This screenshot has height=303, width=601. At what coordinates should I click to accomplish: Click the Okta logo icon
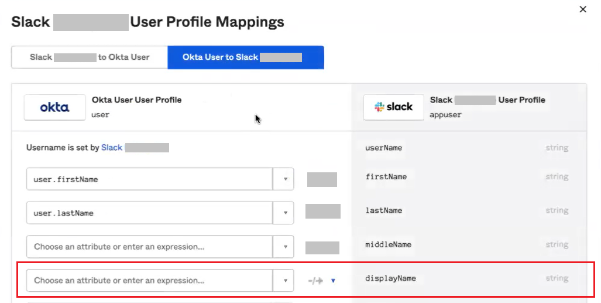pyautogui.click(x=54, y=107)
